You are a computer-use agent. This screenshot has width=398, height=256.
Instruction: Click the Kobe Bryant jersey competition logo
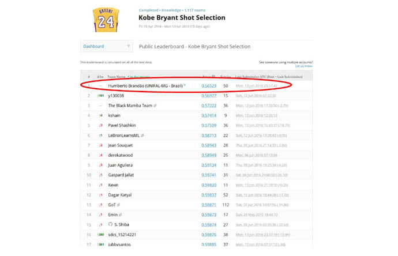tap(106, 20)
